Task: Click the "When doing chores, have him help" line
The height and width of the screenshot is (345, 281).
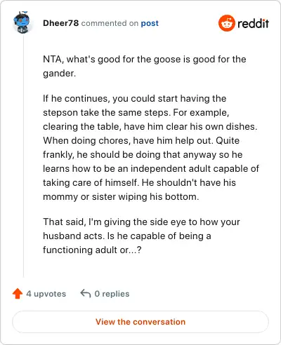Action: 141,140
